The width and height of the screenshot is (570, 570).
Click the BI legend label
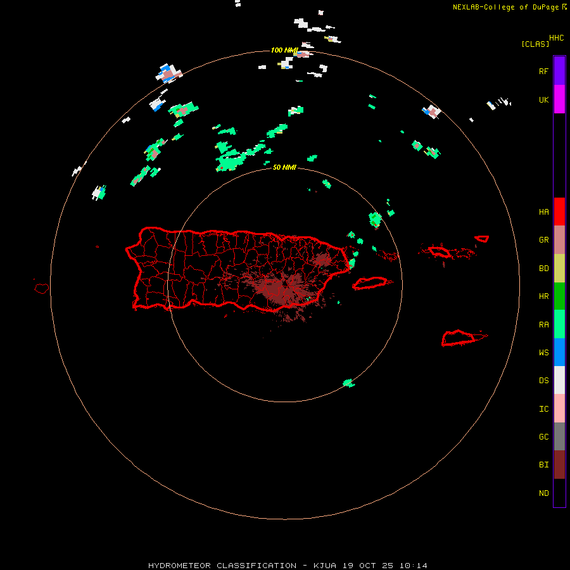click(543, 465)
